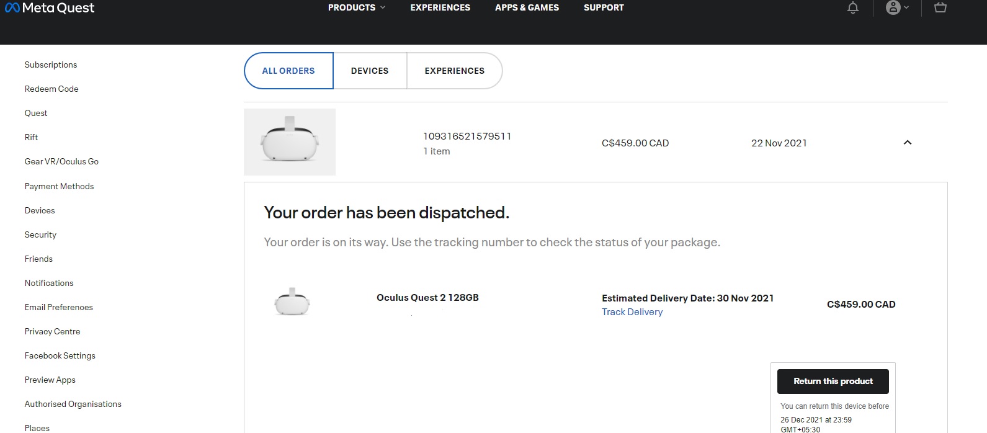Open Gear VR/Oculus Go in the sidebar
This screenshot has width=987, height=433.
click(x=61, y=161)
